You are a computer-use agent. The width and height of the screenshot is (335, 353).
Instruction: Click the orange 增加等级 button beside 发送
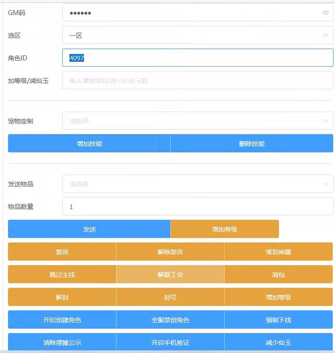coord(225,229)
